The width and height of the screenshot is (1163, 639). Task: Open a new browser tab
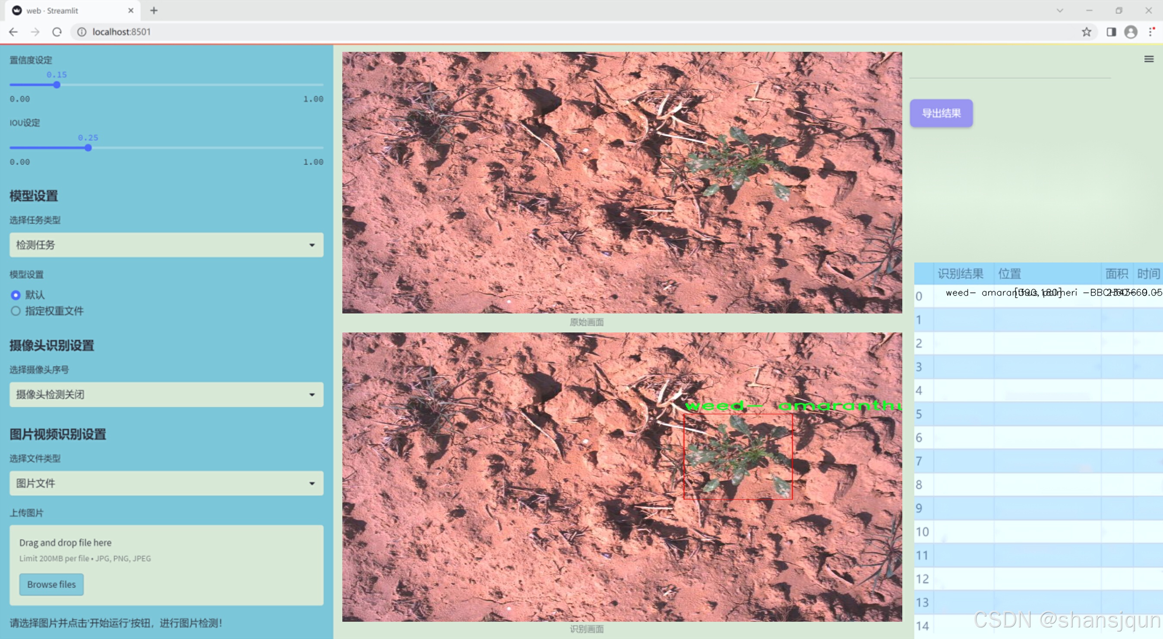(x=154, y=10)
